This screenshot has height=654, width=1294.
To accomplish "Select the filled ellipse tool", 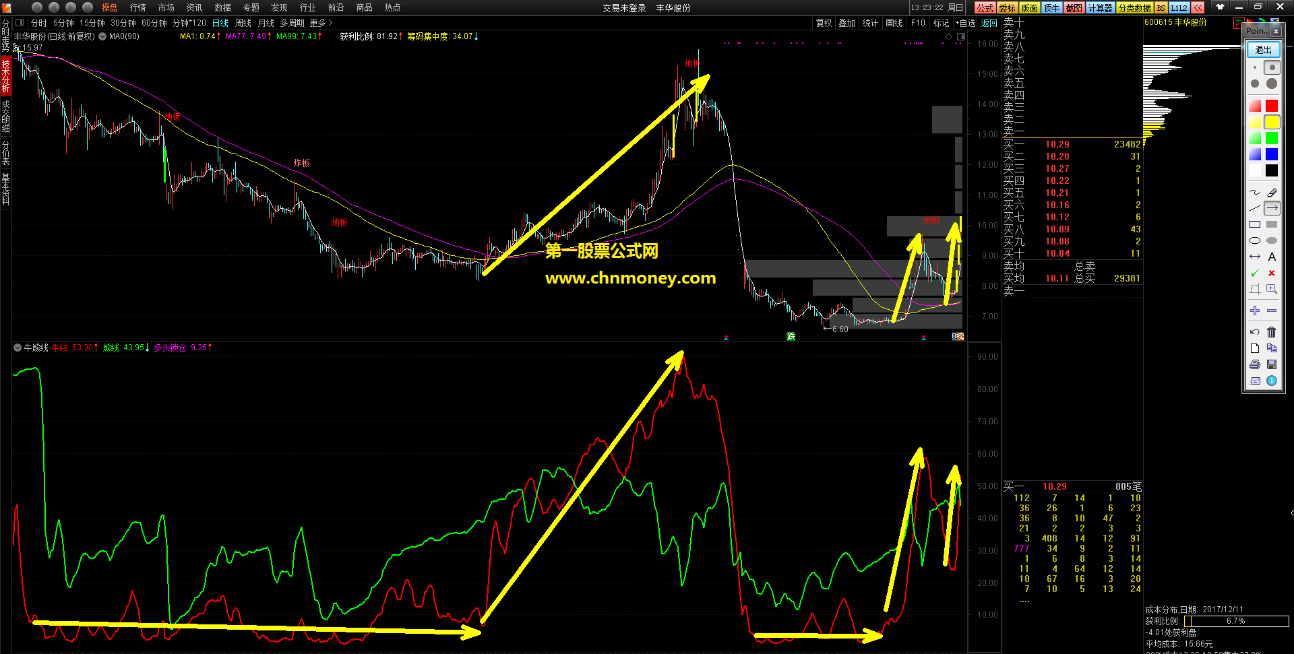I will click(1272, 241).
